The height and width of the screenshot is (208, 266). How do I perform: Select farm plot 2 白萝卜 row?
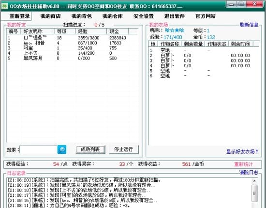[x=204, y=55]
